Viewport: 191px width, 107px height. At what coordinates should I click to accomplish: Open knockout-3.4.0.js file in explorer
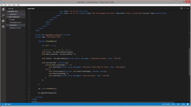[15, 28]
